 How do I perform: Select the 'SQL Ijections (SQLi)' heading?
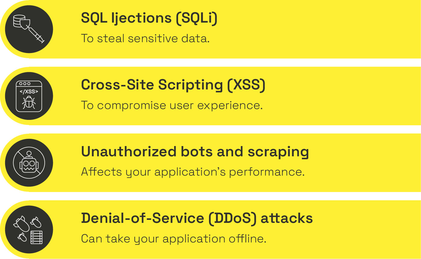(149, 19)
